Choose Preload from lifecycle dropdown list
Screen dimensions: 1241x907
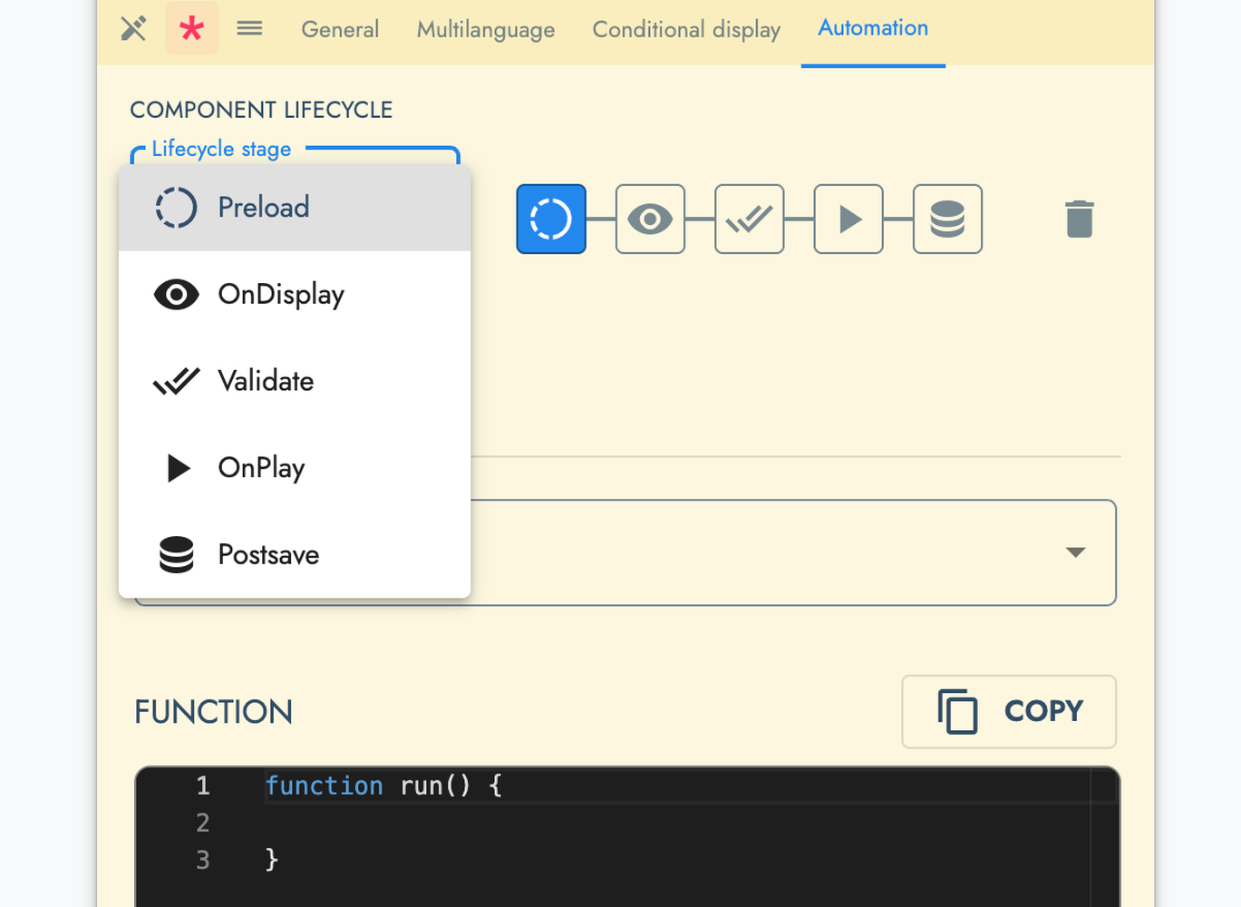[x=263, y=208]
